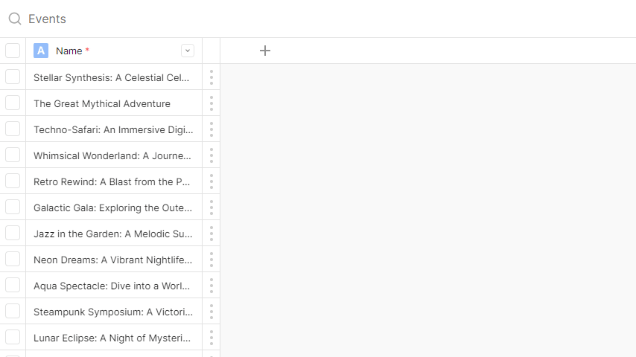The height and width of the screenshot is (357, 636).
Task: Select cell 'Retro Rewind: A Blast from the P...'
Action: pos(114,181)
